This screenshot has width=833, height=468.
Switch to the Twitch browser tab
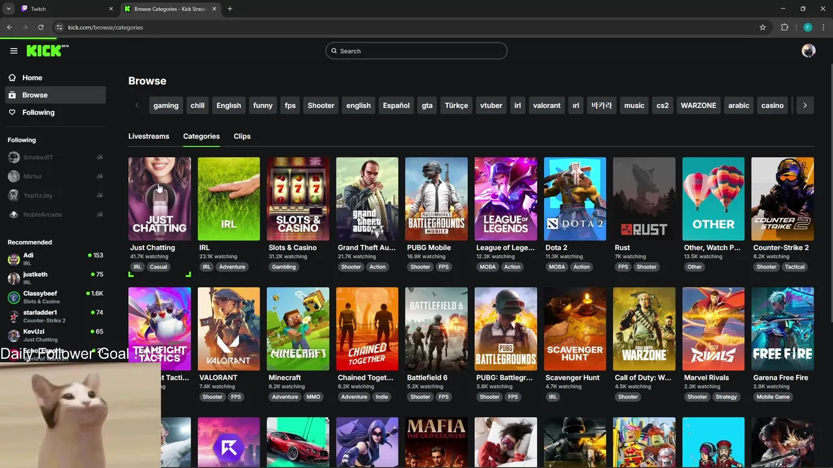click(65, 8)
